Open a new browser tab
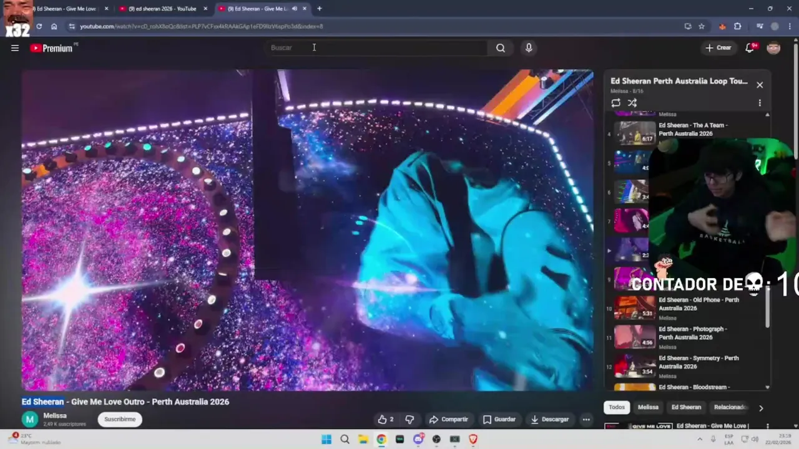Viewport: 799px width, 449px height. [319, 9]
